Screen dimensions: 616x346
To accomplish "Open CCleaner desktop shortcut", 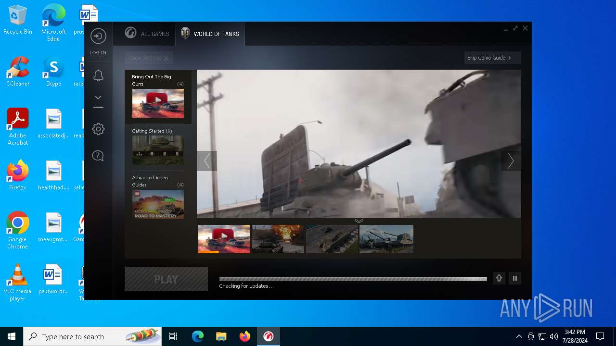I will point(18,72).
